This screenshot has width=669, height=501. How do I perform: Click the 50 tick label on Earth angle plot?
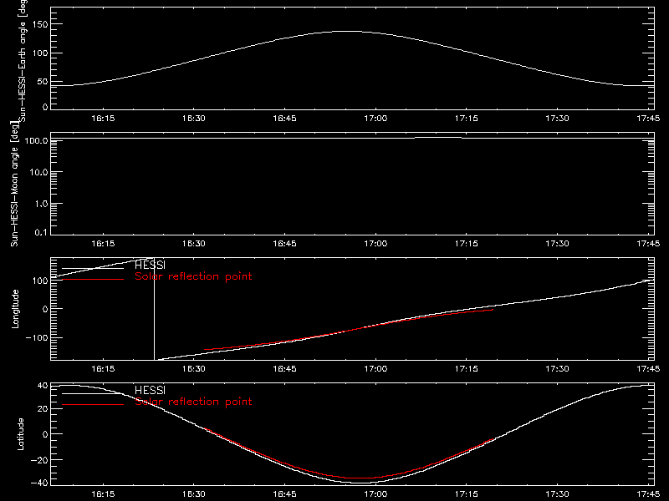click(43, 82)
